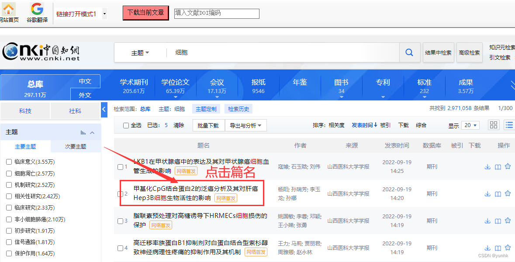
Task: Click the 下载当前文章 button
Action: point(146,13)
